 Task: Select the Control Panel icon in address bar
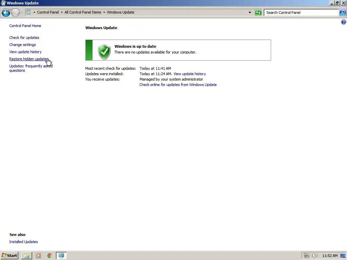28,12
